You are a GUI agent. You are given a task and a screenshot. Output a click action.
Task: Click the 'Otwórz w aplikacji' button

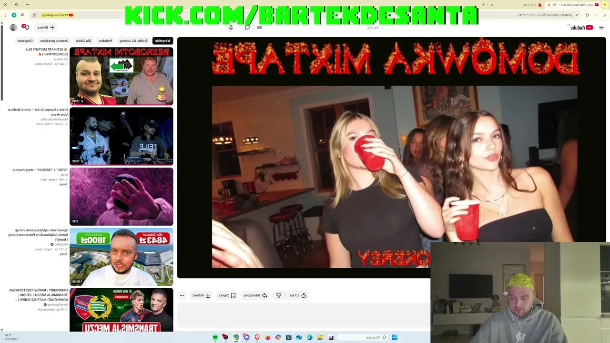click(x=57, y=15)
